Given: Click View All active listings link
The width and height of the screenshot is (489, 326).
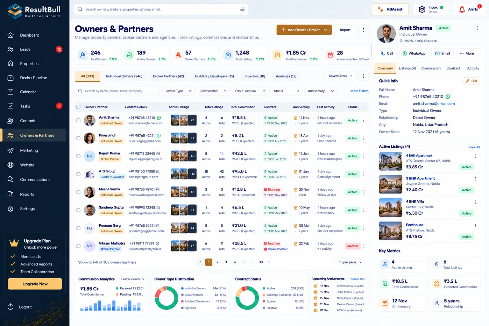Looking at the screenshot, I should point(474,147).
